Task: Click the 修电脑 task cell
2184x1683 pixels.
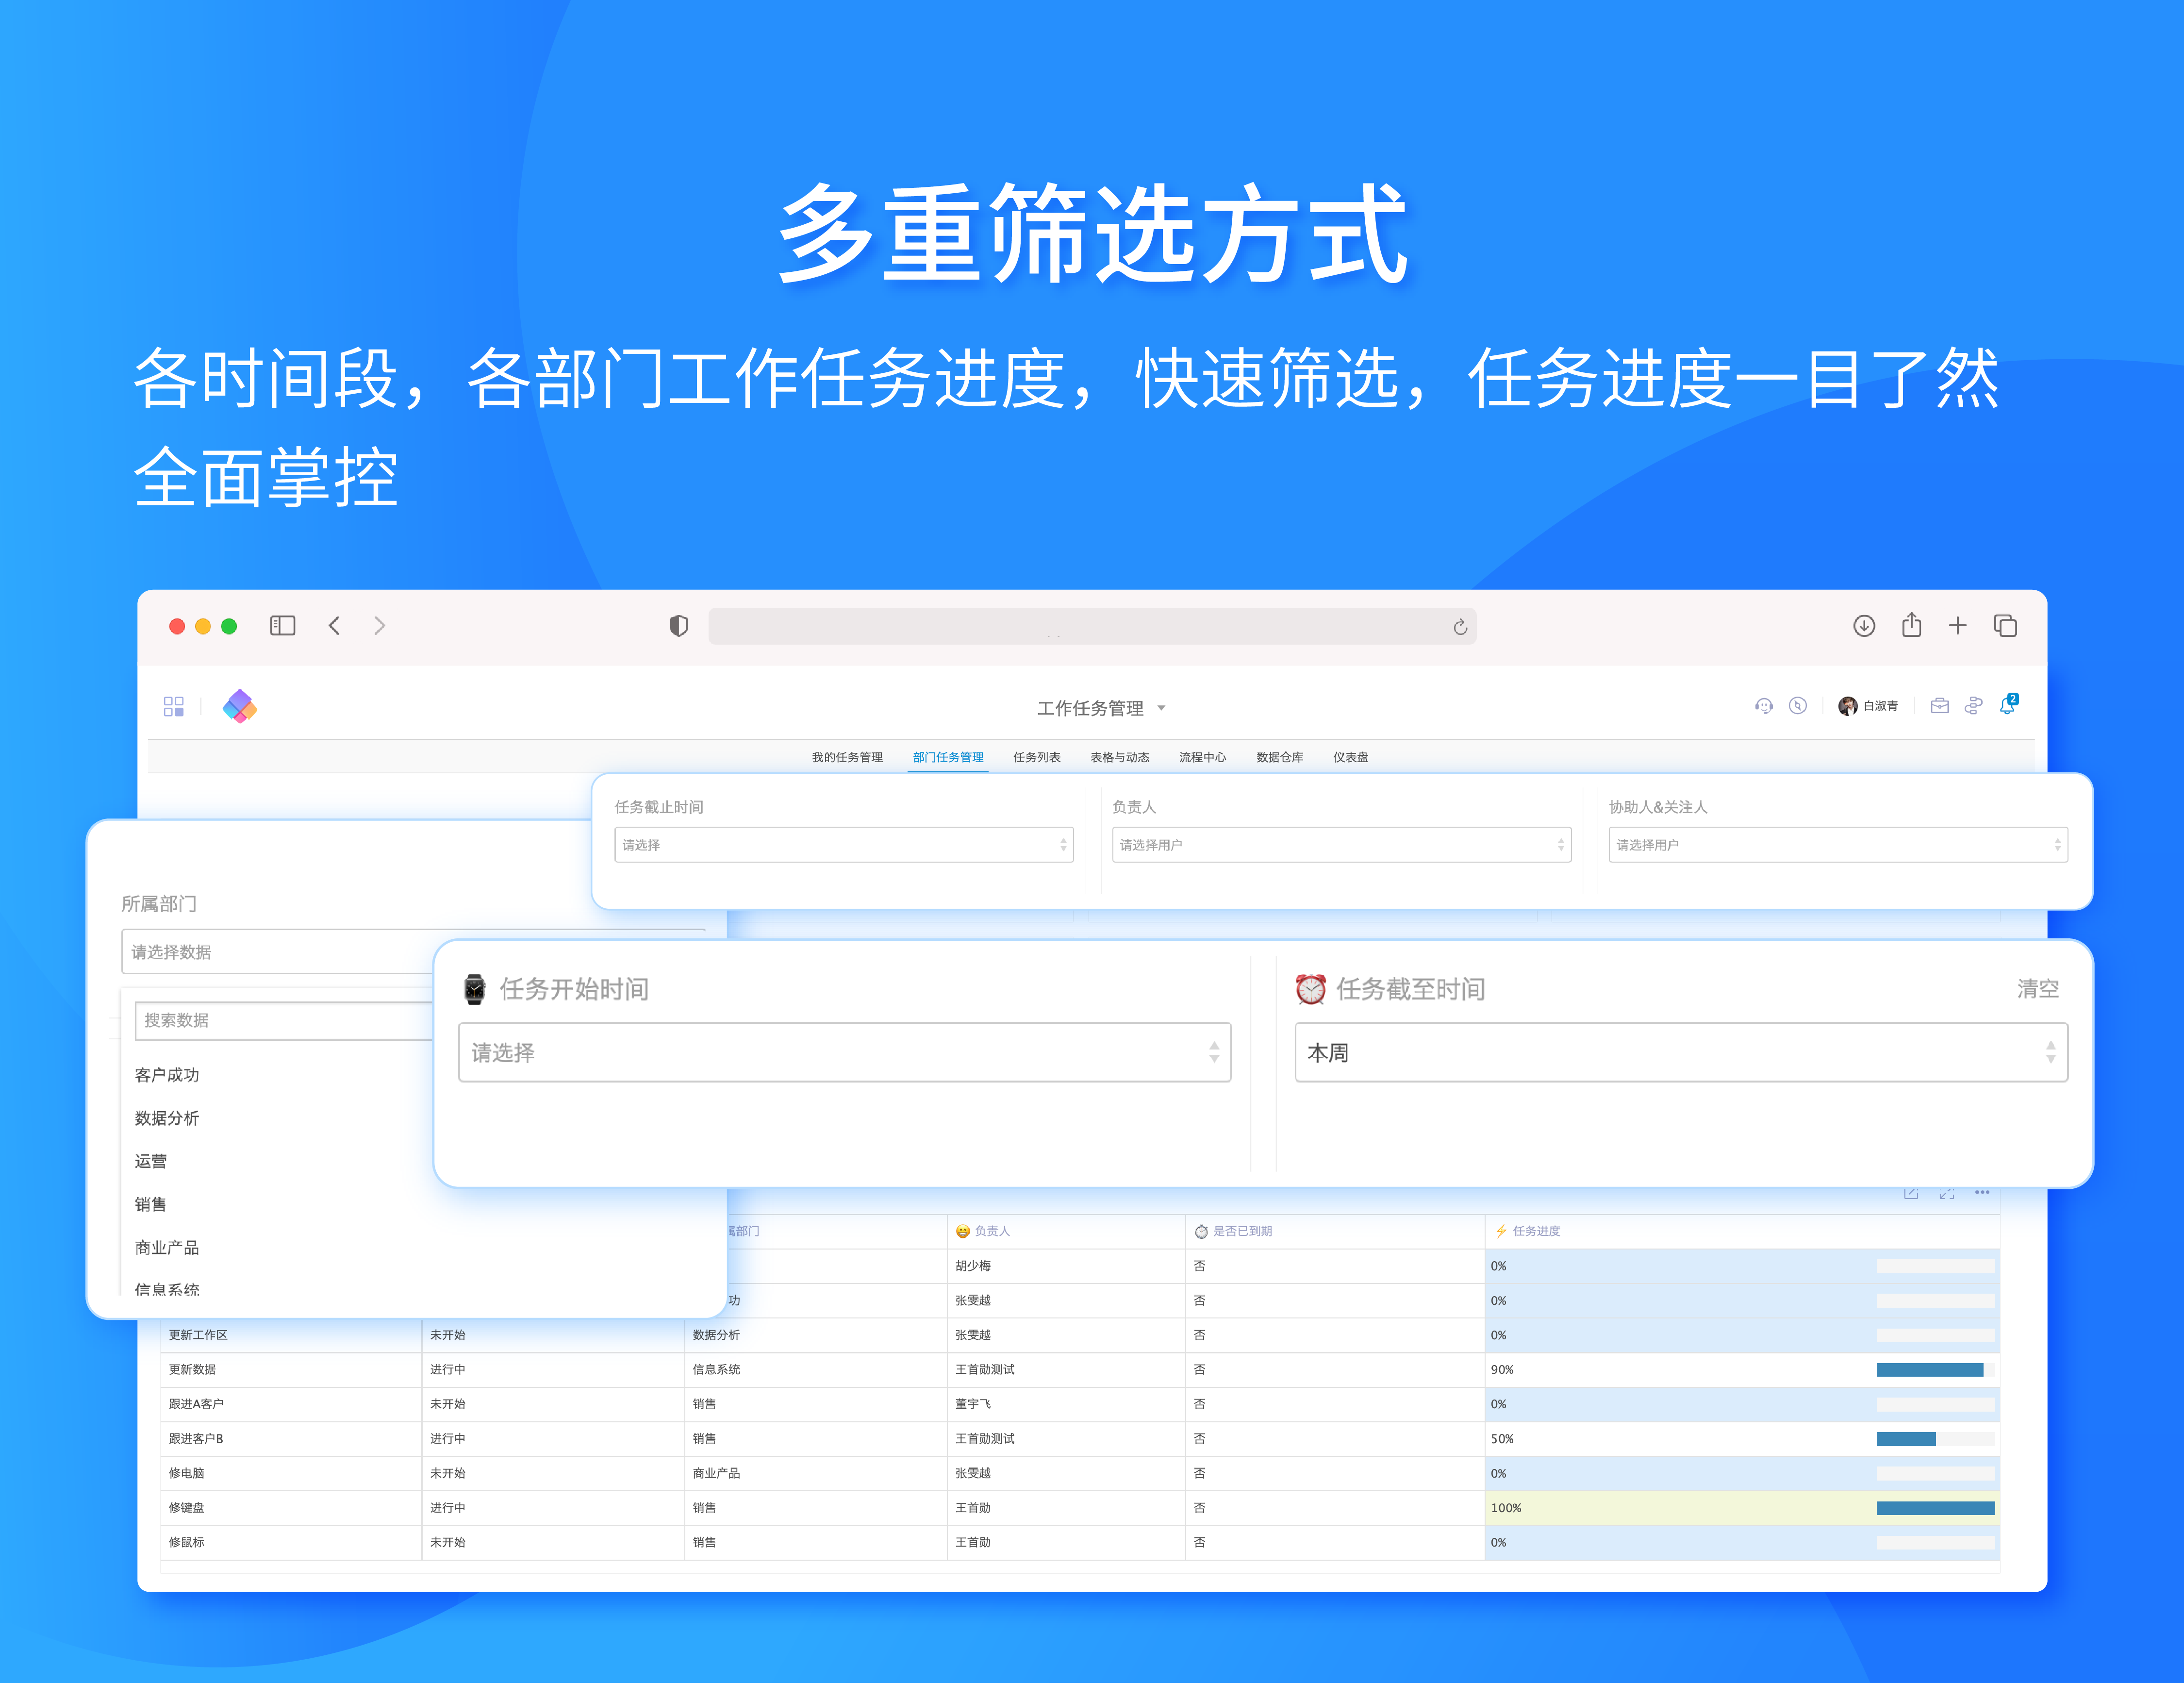Action: (291, 1473)
